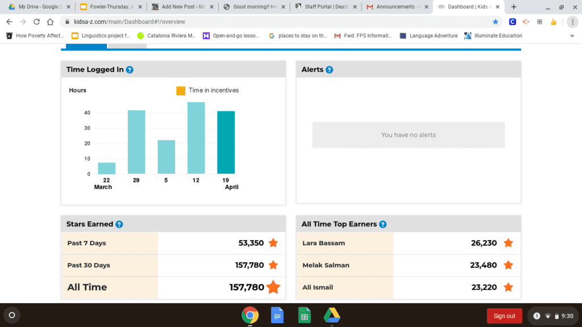Switch to the Good morning tab
The height and width of the screenshot is (327, 582).
click(253, 7)
